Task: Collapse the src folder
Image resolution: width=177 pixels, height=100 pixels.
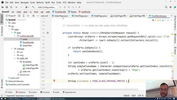Action: coord(6,26)
